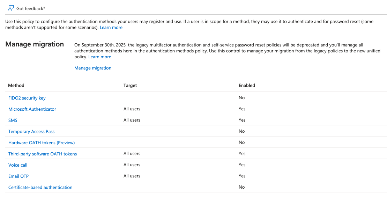Configure Temporary Access Pass method
This screenshot has width=387, height=197.
[x=31, y=131]
